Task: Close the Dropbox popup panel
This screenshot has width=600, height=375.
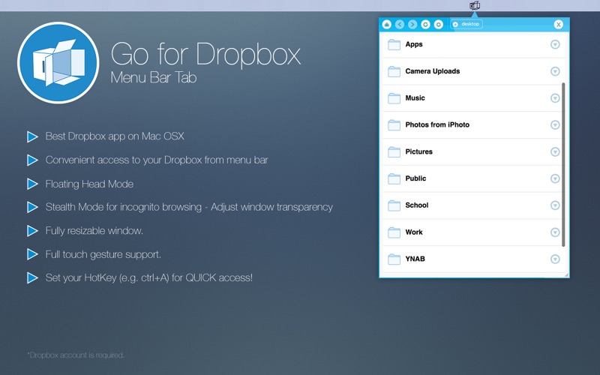Action: point(558,25)
